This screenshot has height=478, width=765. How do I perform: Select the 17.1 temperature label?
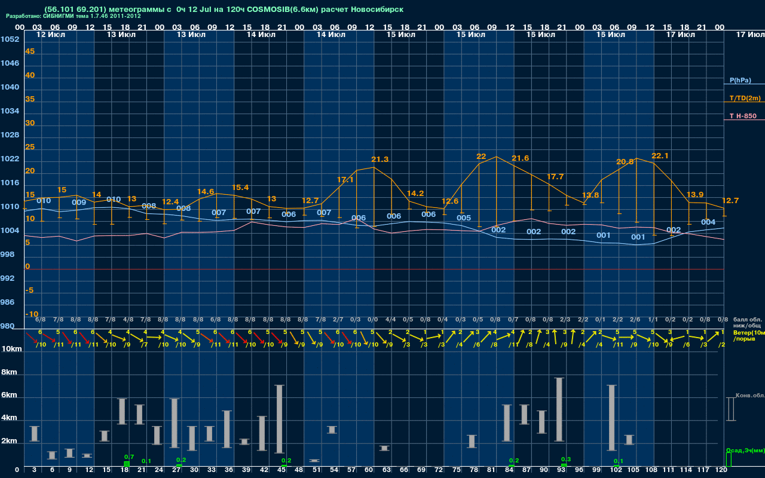tap(345, 179)
